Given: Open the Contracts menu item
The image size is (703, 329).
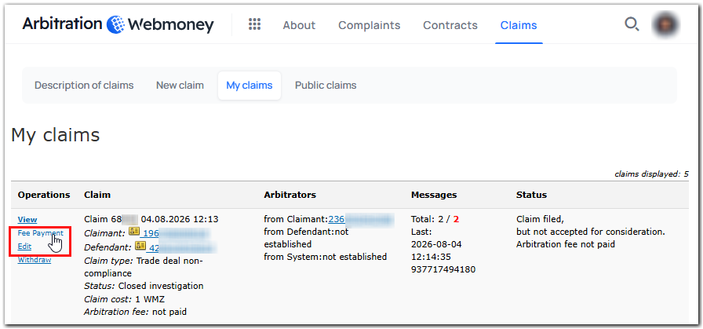Looking at the screenshot, I should [x=450, y=25].
